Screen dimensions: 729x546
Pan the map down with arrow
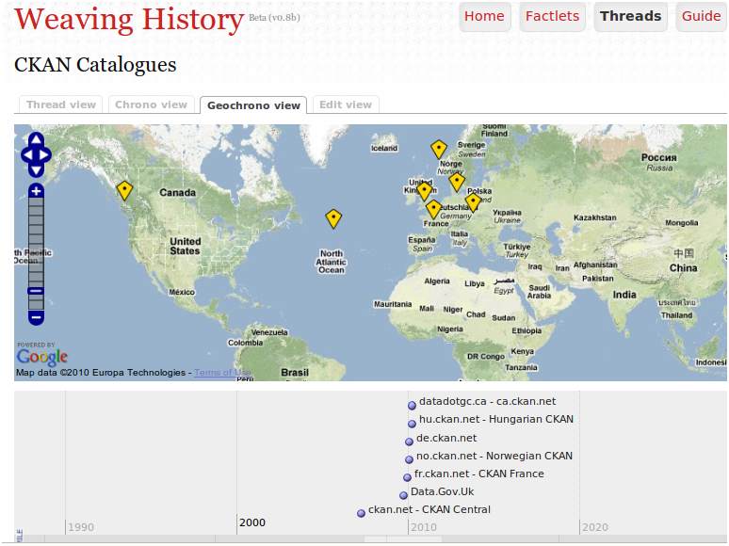tap(37, 170)
